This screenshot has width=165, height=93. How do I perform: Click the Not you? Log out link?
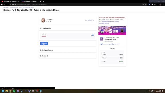tap(90, 20)
